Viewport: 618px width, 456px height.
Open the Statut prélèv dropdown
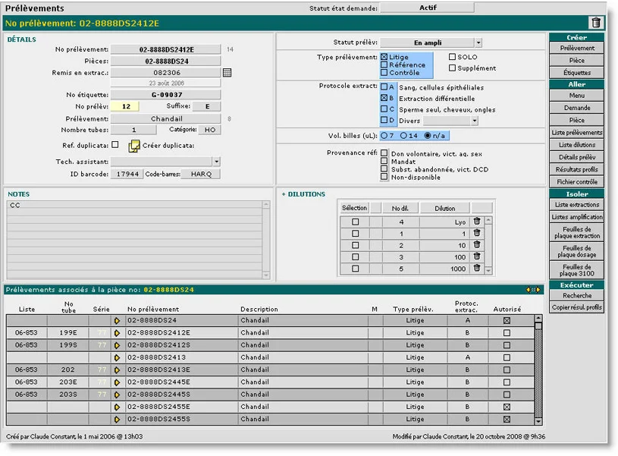point(478,42)
